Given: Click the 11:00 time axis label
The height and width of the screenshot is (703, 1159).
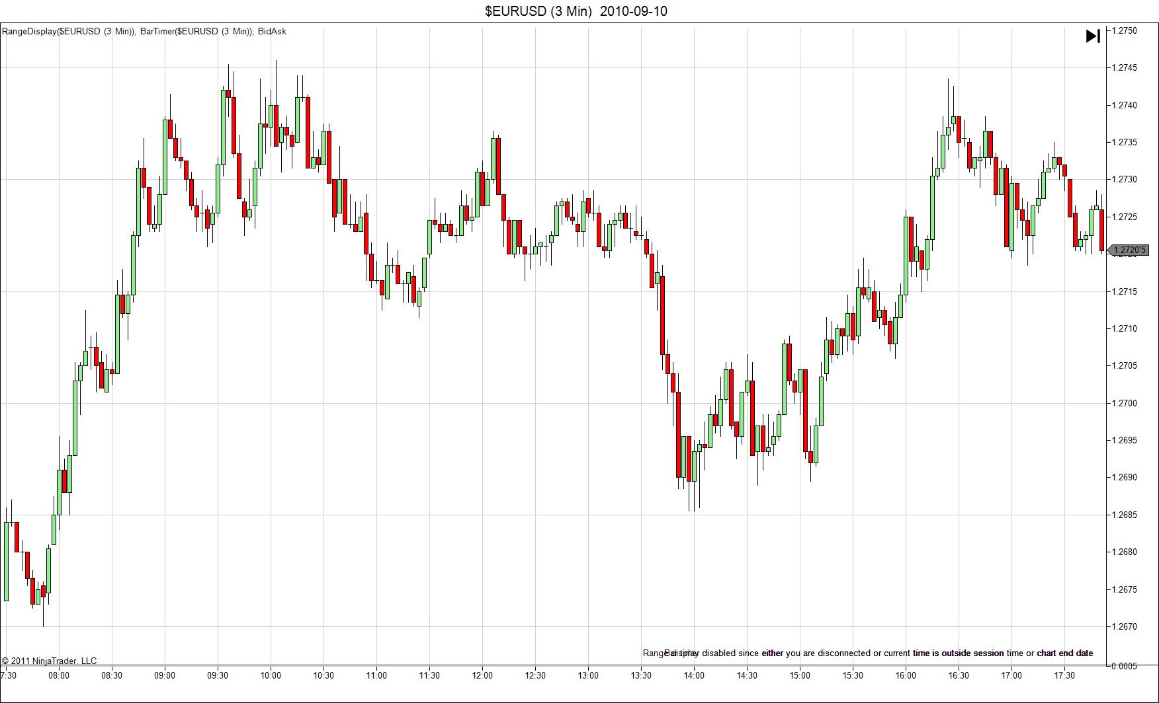Looking at the screenshot, I should (376, 675).
